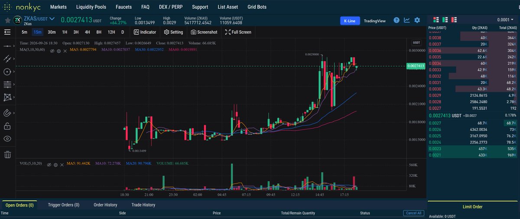The height and width of the screenshot is (219, 520).
Task: Open Grid Bots page
Action: pos(257,7)
